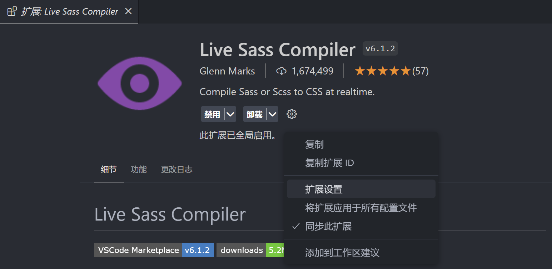Toggle the 同步此扩展 checked menu item
552x269 pixels.
[x=328, y=226]
